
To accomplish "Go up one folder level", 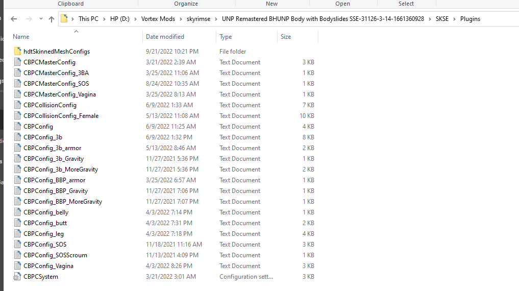I will tap(52, 19).
